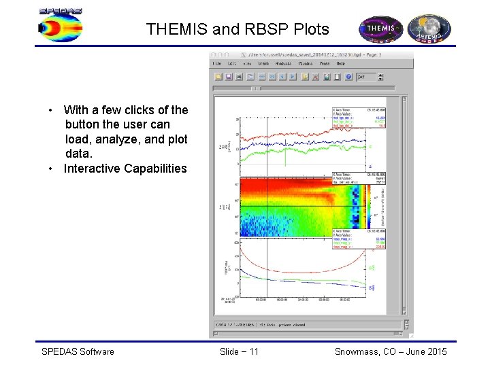Click the blue question-mark help icon
The width and height of the screenshot is (490, 367).
pyautogui.click(x=348, y=76)
